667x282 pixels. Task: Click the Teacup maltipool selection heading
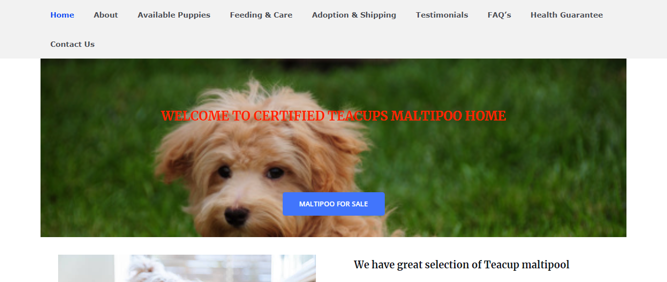[x=461, y=264]
